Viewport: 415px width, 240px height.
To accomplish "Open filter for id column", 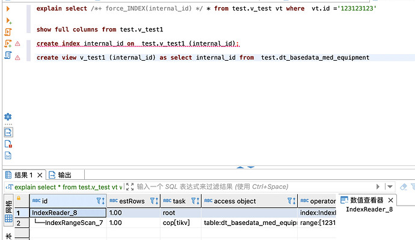I will 100,201.
